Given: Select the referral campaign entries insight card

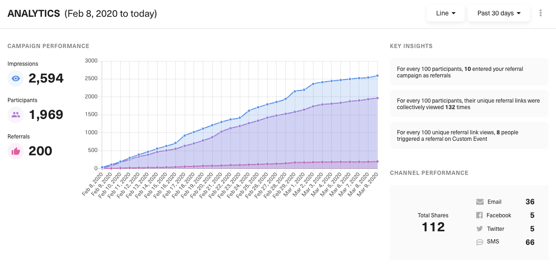Looking at the screenshot, I should (x=469, y=72).
